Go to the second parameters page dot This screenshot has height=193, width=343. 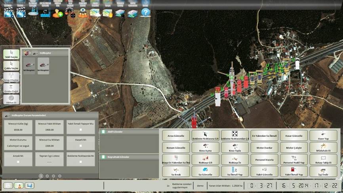click(47, 176)
